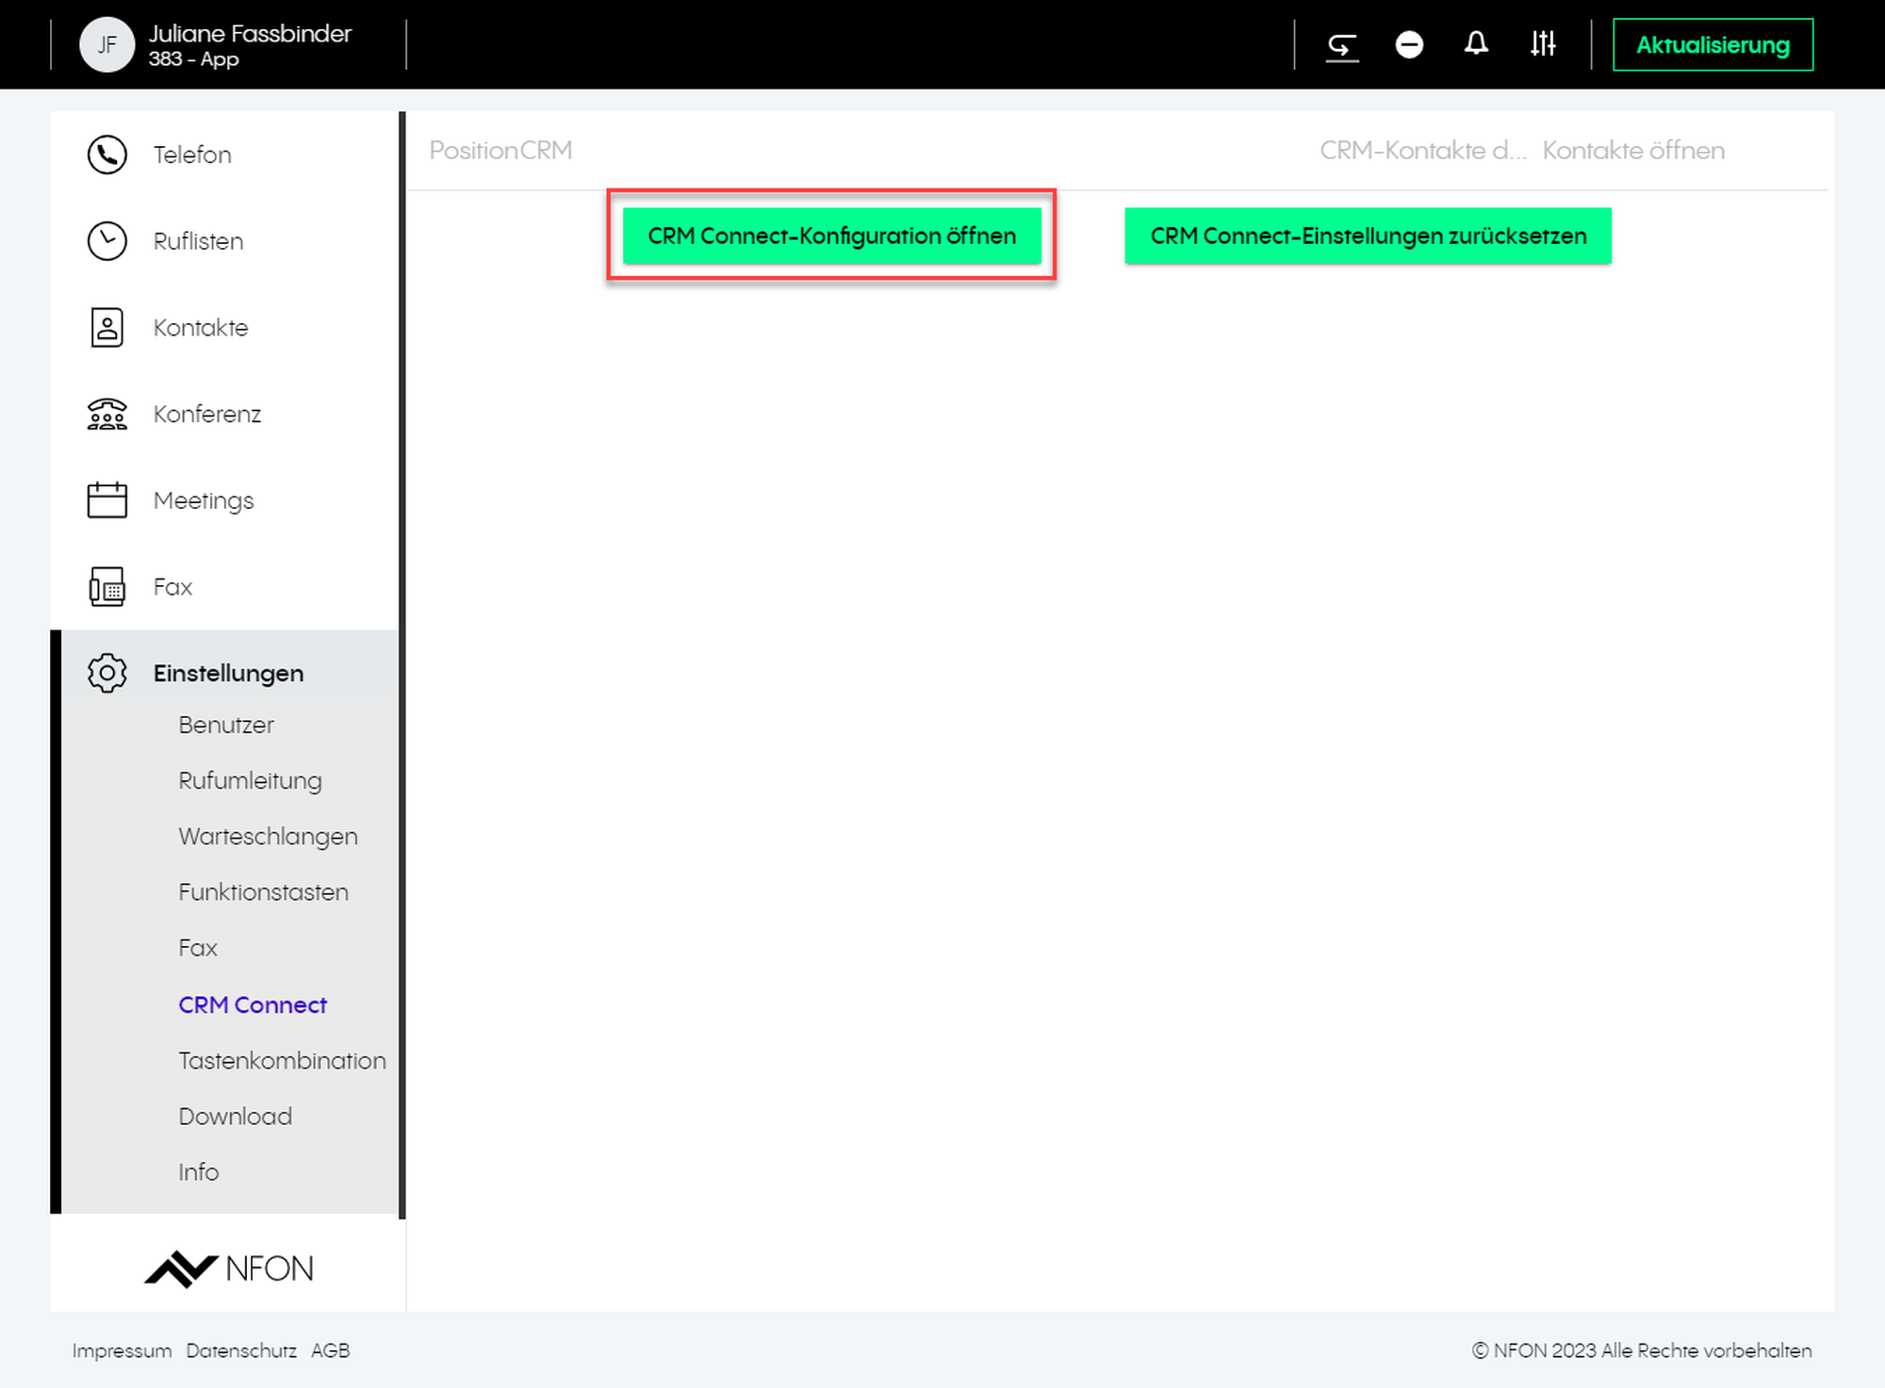1885x1388 pixels.
Task: Collapse the Einstellungen settings menu
Action: [228, 674]
